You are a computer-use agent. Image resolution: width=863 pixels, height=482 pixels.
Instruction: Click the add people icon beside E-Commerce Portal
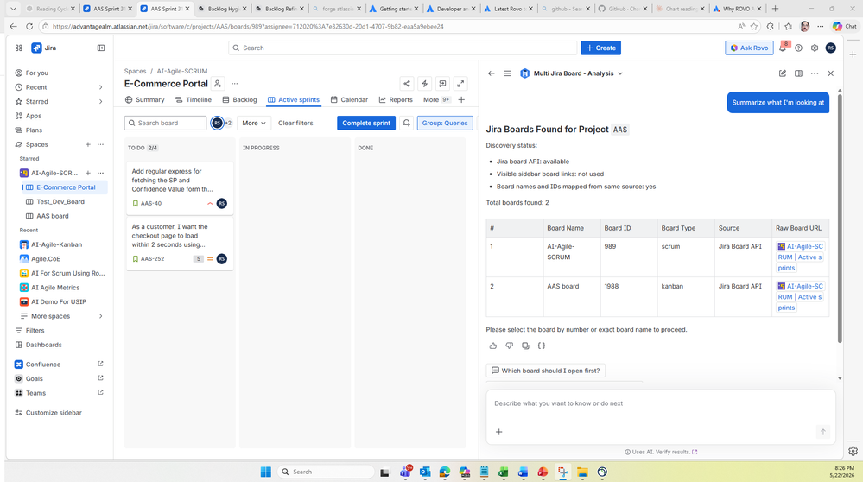tap(218, 84)
